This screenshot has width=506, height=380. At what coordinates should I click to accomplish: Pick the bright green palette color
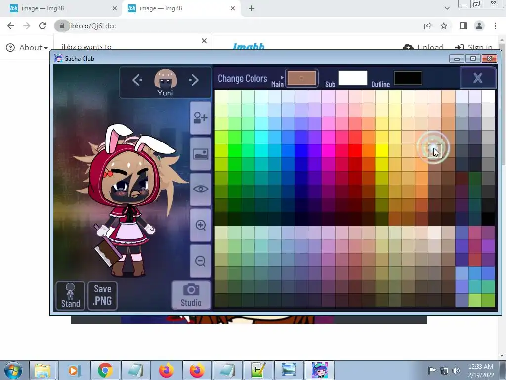pos(235,150)
